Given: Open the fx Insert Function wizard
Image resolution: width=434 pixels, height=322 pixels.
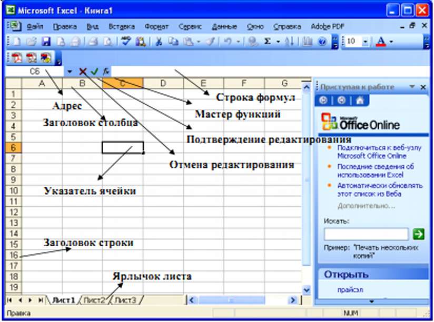Looking at the screenshot, I should [106, 72].
